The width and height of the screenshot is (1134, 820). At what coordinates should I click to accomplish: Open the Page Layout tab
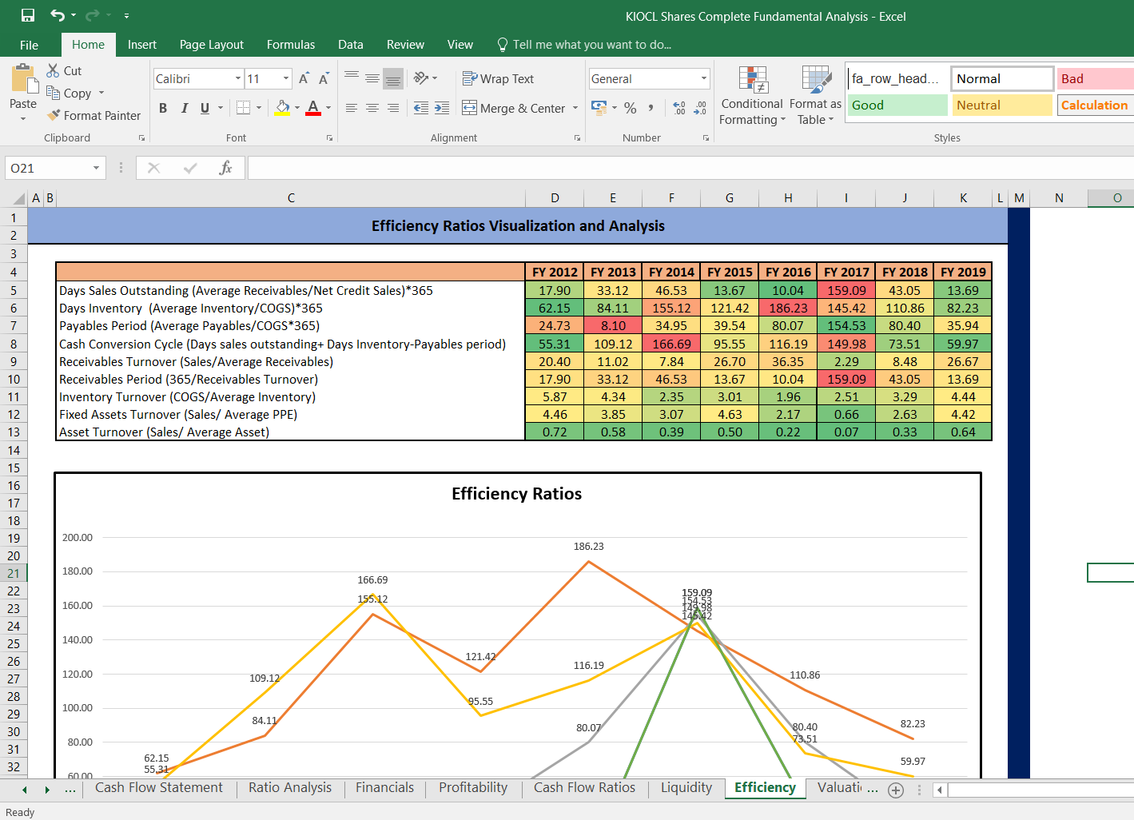pyautogui.click(x=212, y=45)
